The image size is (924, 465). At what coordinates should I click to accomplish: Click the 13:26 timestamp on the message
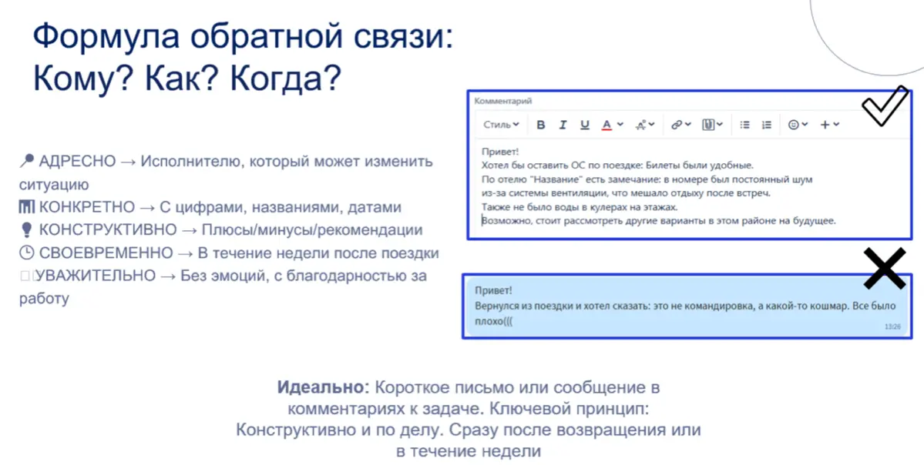coord(889,326)
